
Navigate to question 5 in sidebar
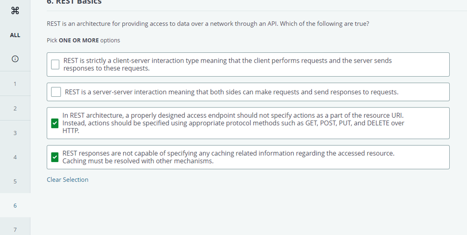[x=15, y=181]
